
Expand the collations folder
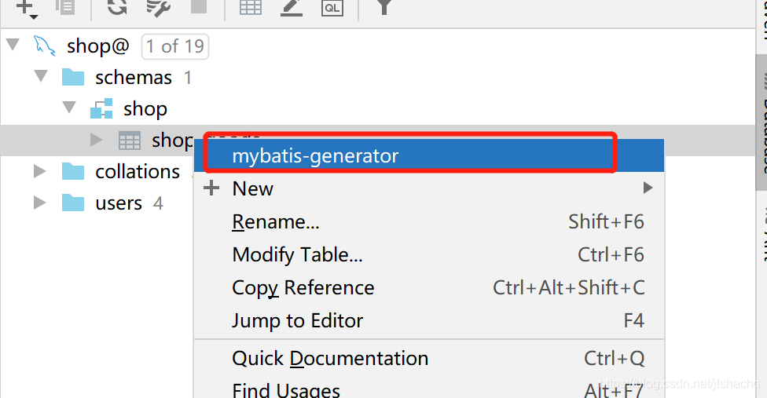click(40, 171)
